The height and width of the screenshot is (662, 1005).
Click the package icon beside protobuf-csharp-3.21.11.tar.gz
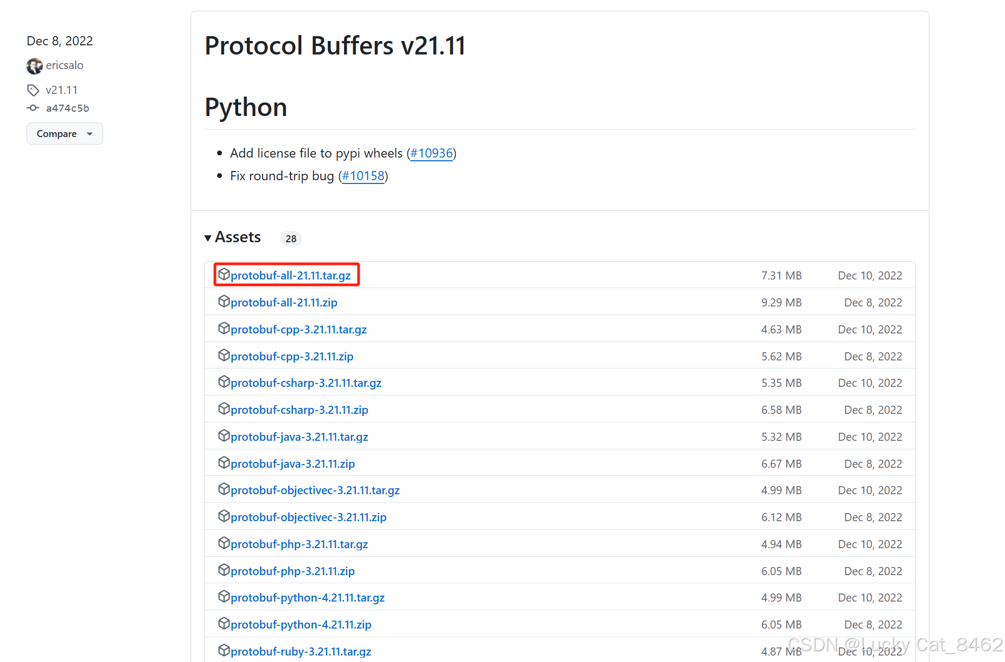click(224, 381)
